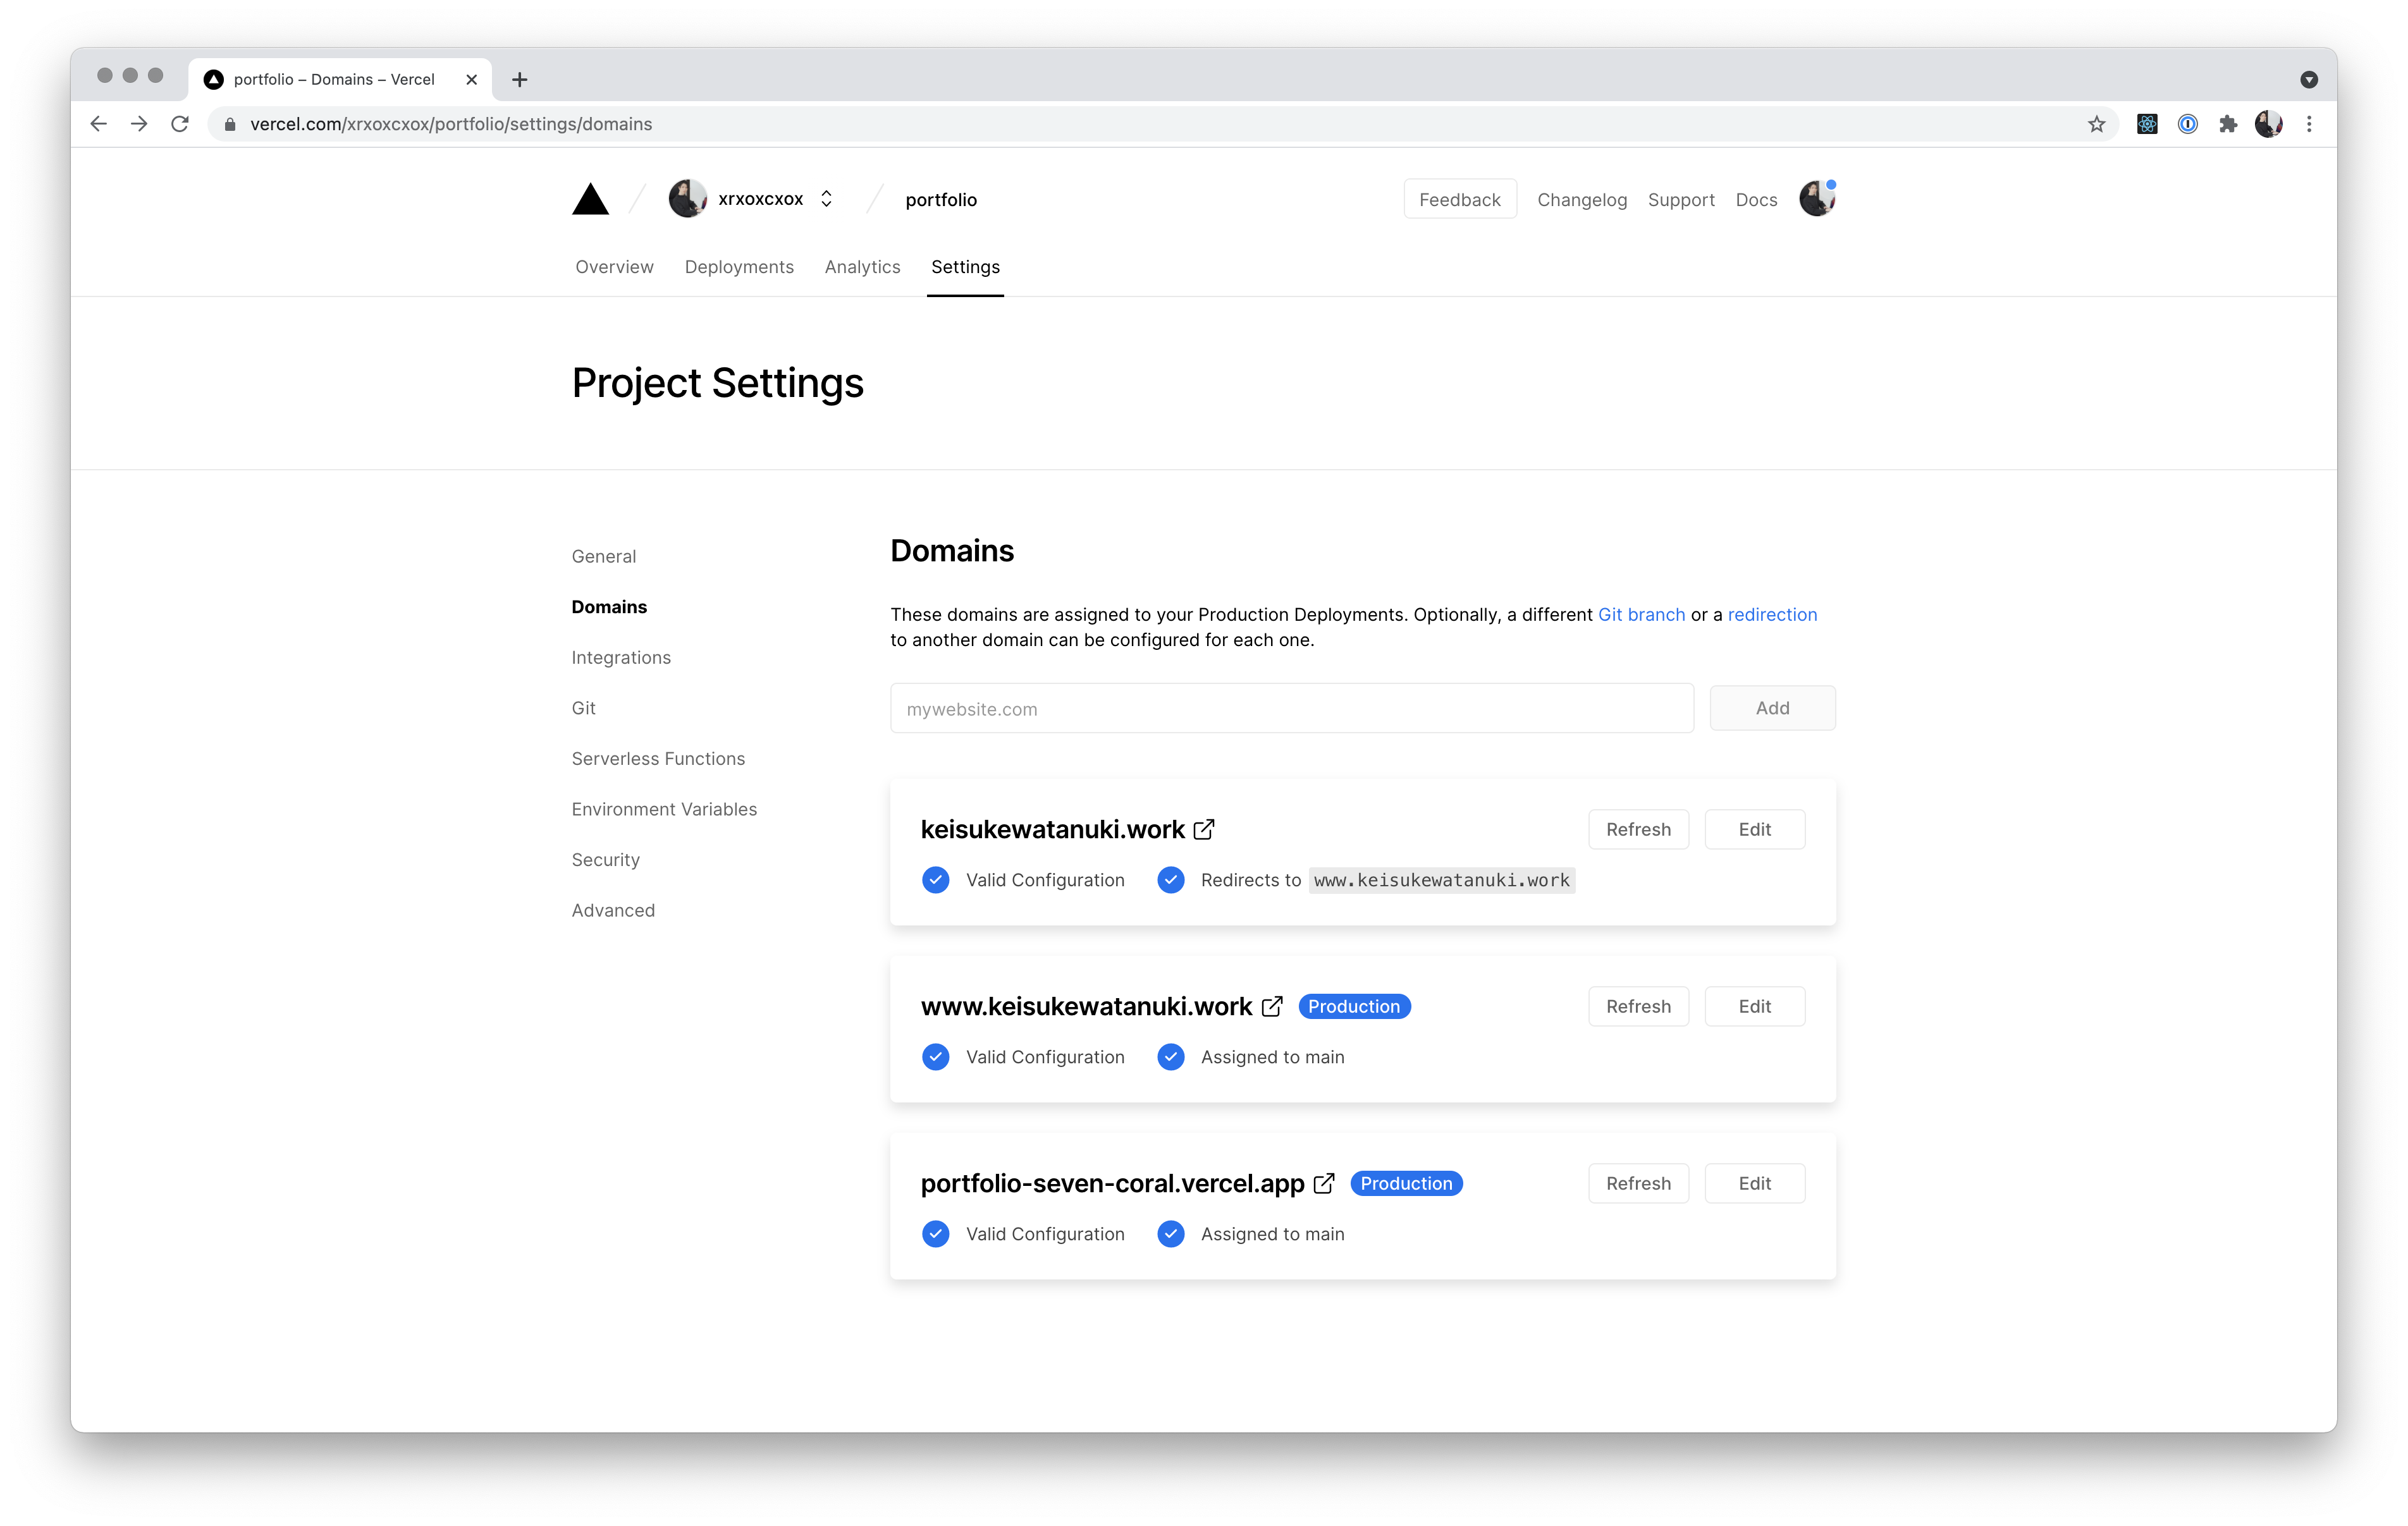Viewport: 2408px width, 1526px height.
Task: Click the Vercel triangle logo
Action: click(590, 200)
